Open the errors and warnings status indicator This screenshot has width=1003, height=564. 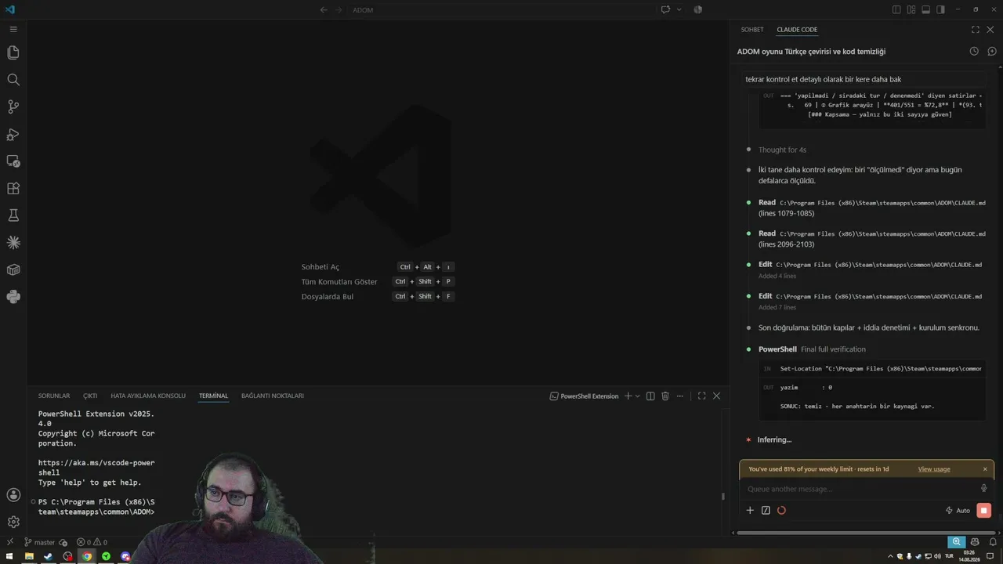click(92, 542)
